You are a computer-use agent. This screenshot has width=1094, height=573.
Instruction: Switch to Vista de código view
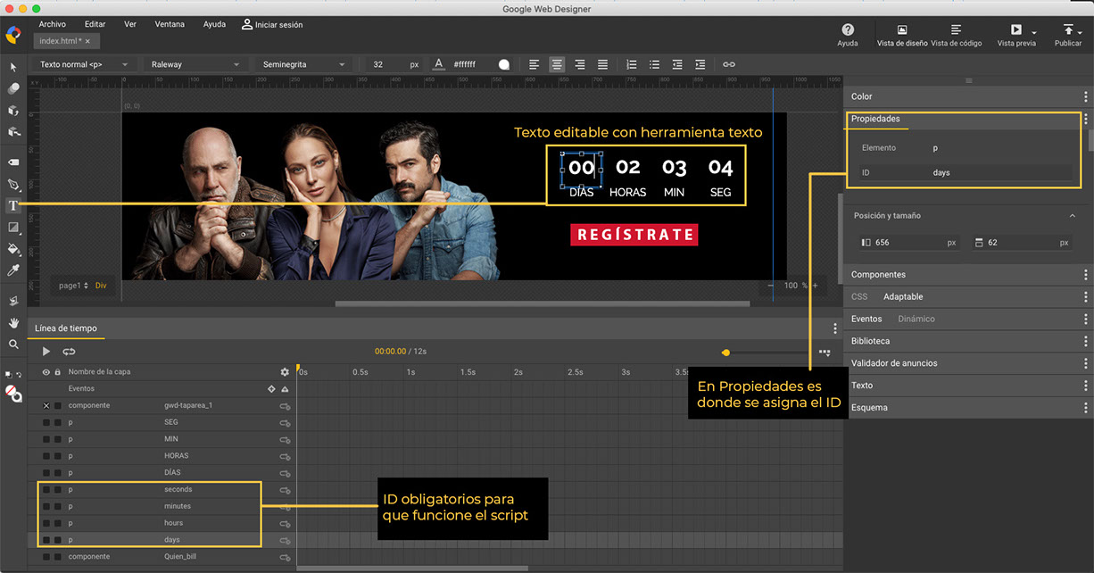tap(956, 35)
